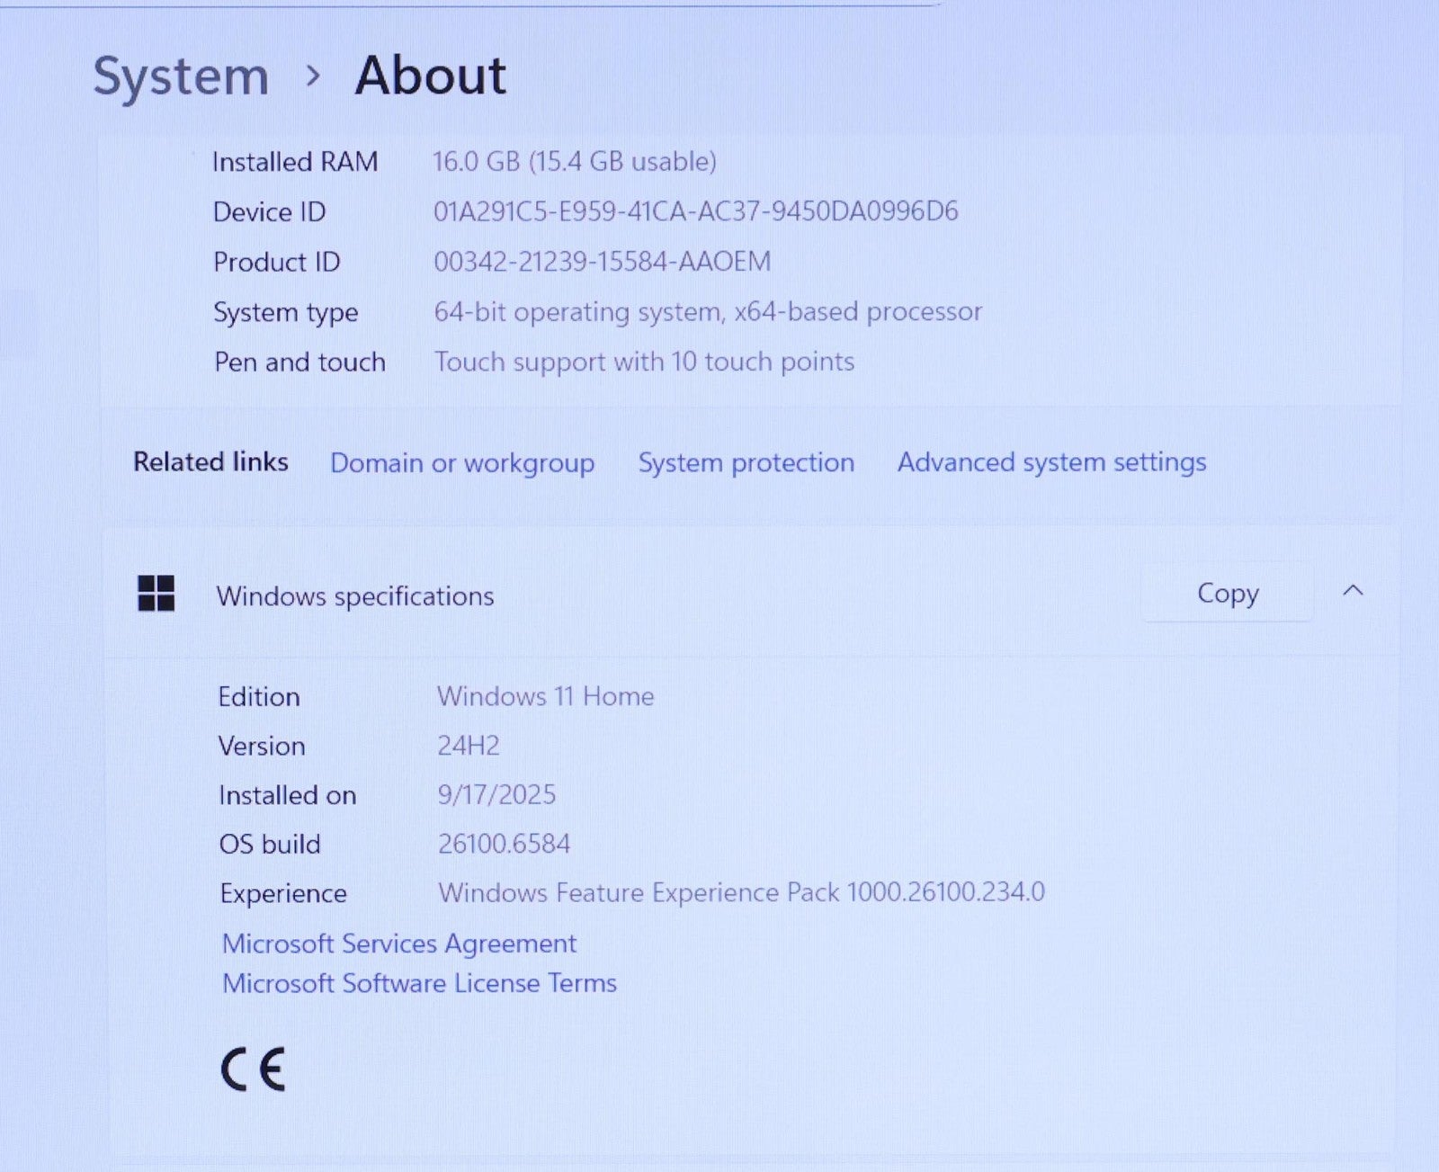This screenshot has width=1439, height=1172.
Task: Open the Microsoft Software License Terms
Action: [419, 983]
